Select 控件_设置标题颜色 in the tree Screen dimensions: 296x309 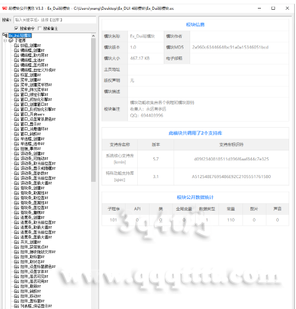(x=38, y=267)
